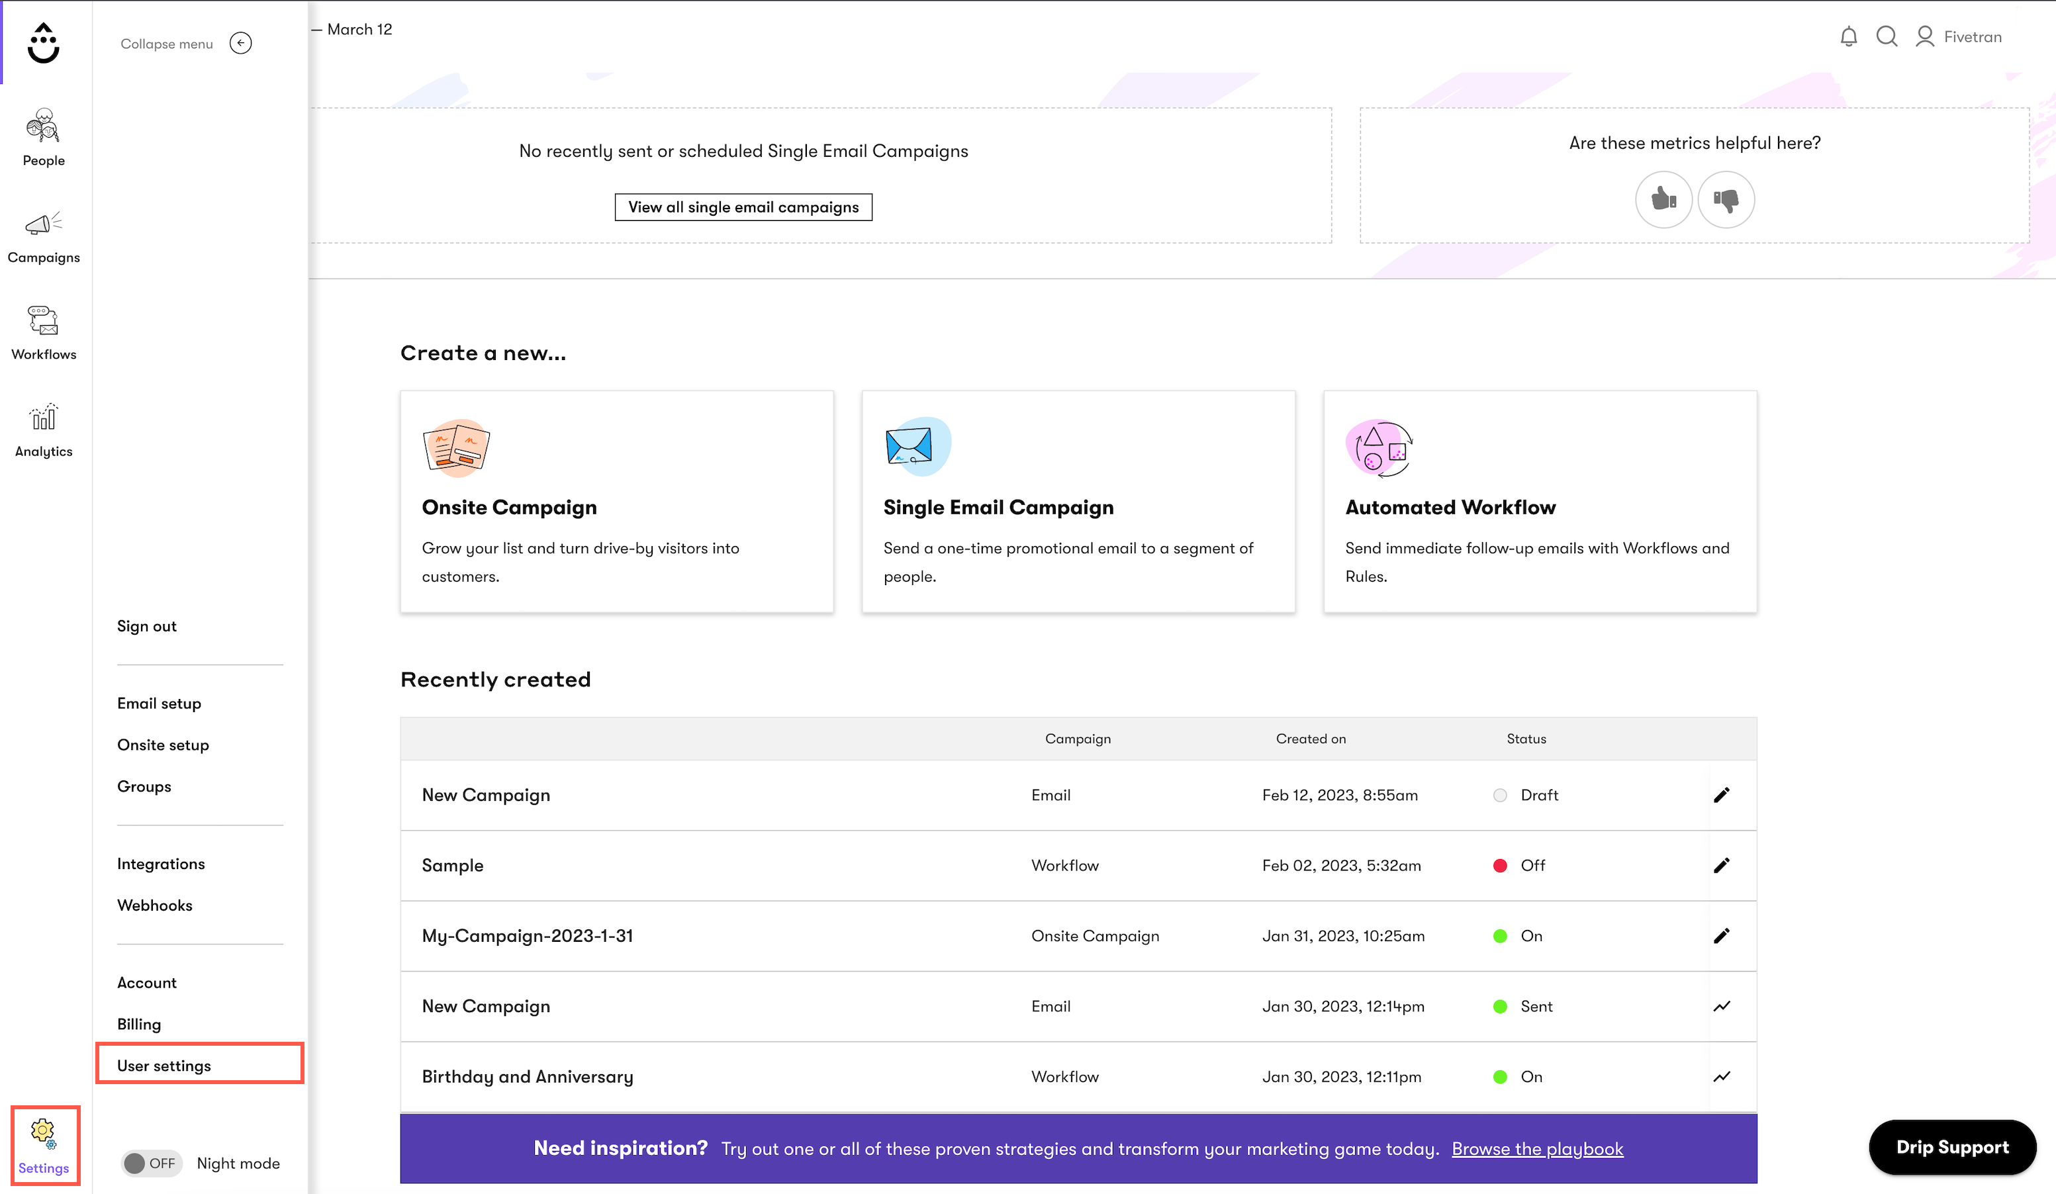
Task: Select Integrations from the menu
Action: click(x=161, y=863)
